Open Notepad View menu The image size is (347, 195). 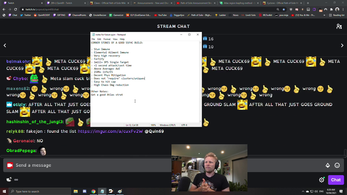115,39
